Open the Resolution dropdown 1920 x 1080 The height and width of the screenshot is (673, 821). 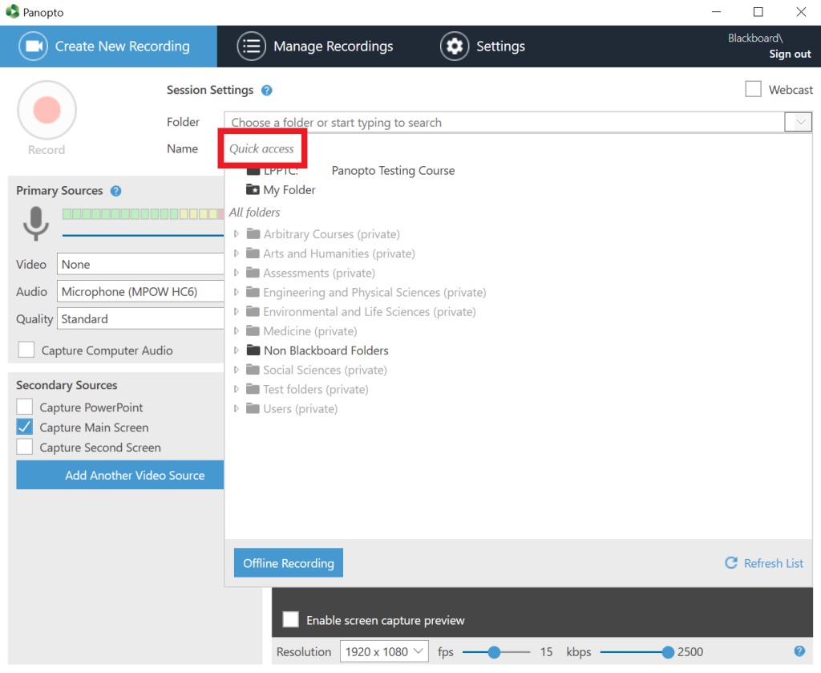(x=384, y=651)
